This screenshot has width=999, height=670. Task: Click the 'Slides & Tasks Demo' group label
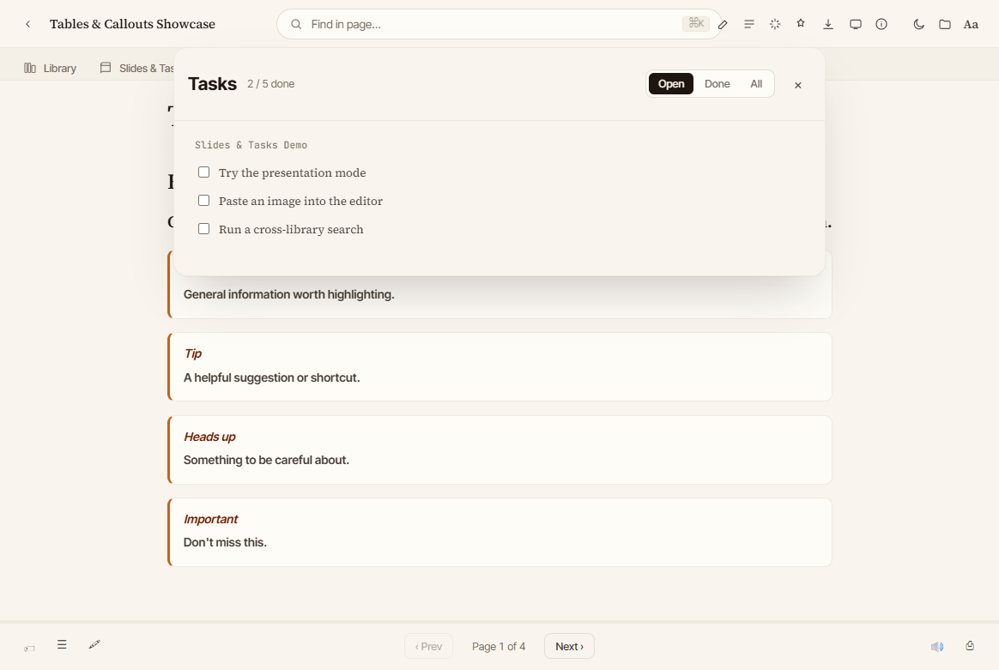[x=251, y=145]
